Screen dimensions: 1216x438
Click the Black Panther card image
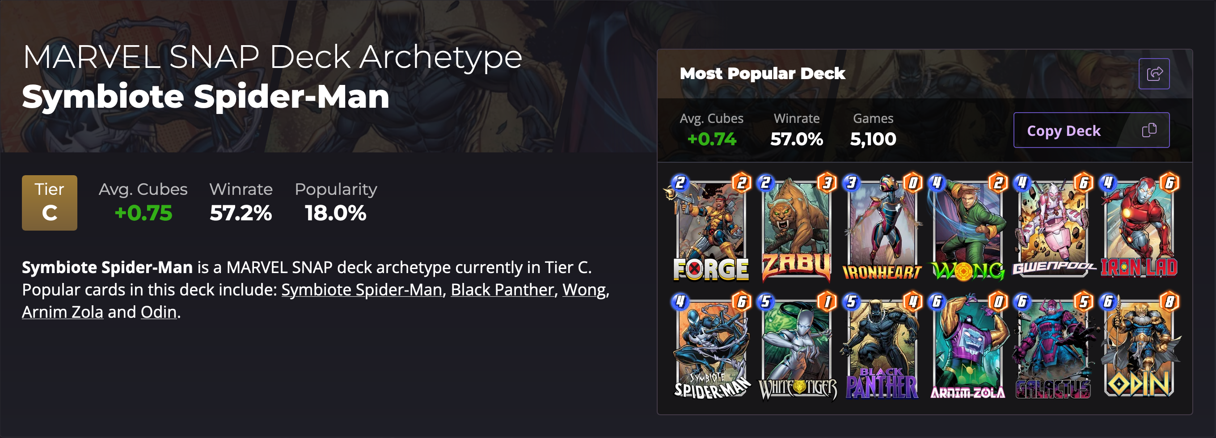pos(882,347)
